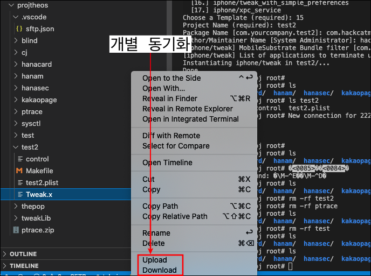Expand the hanasec folder chevron
The width and height of the screenshot is (371, 276).
point(16,88)
